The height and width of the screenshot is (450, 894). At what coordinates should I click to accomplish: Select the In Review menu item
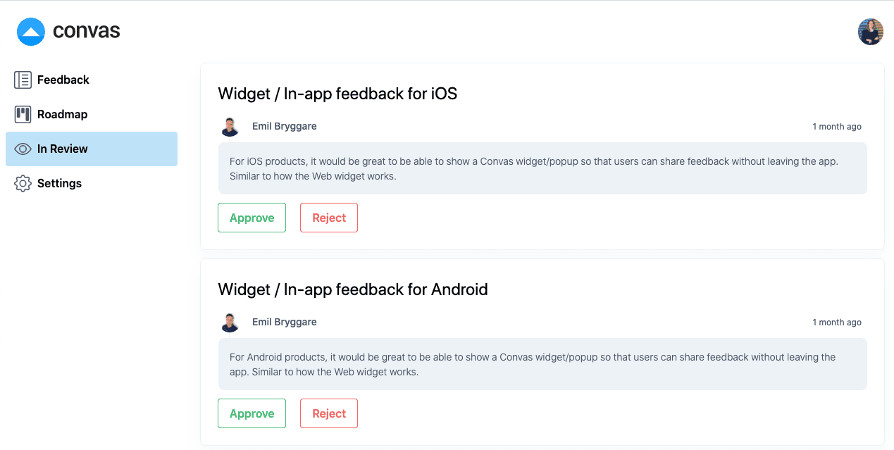pos(63,149)
